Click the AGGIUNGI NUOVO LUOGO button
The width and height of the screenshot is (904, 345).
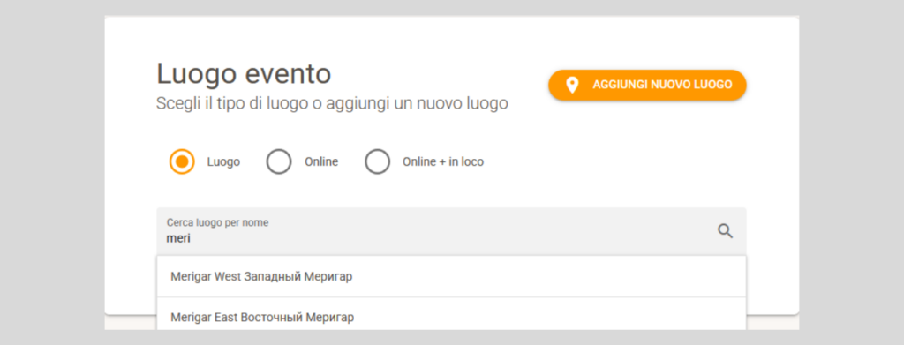coord(647,86)
